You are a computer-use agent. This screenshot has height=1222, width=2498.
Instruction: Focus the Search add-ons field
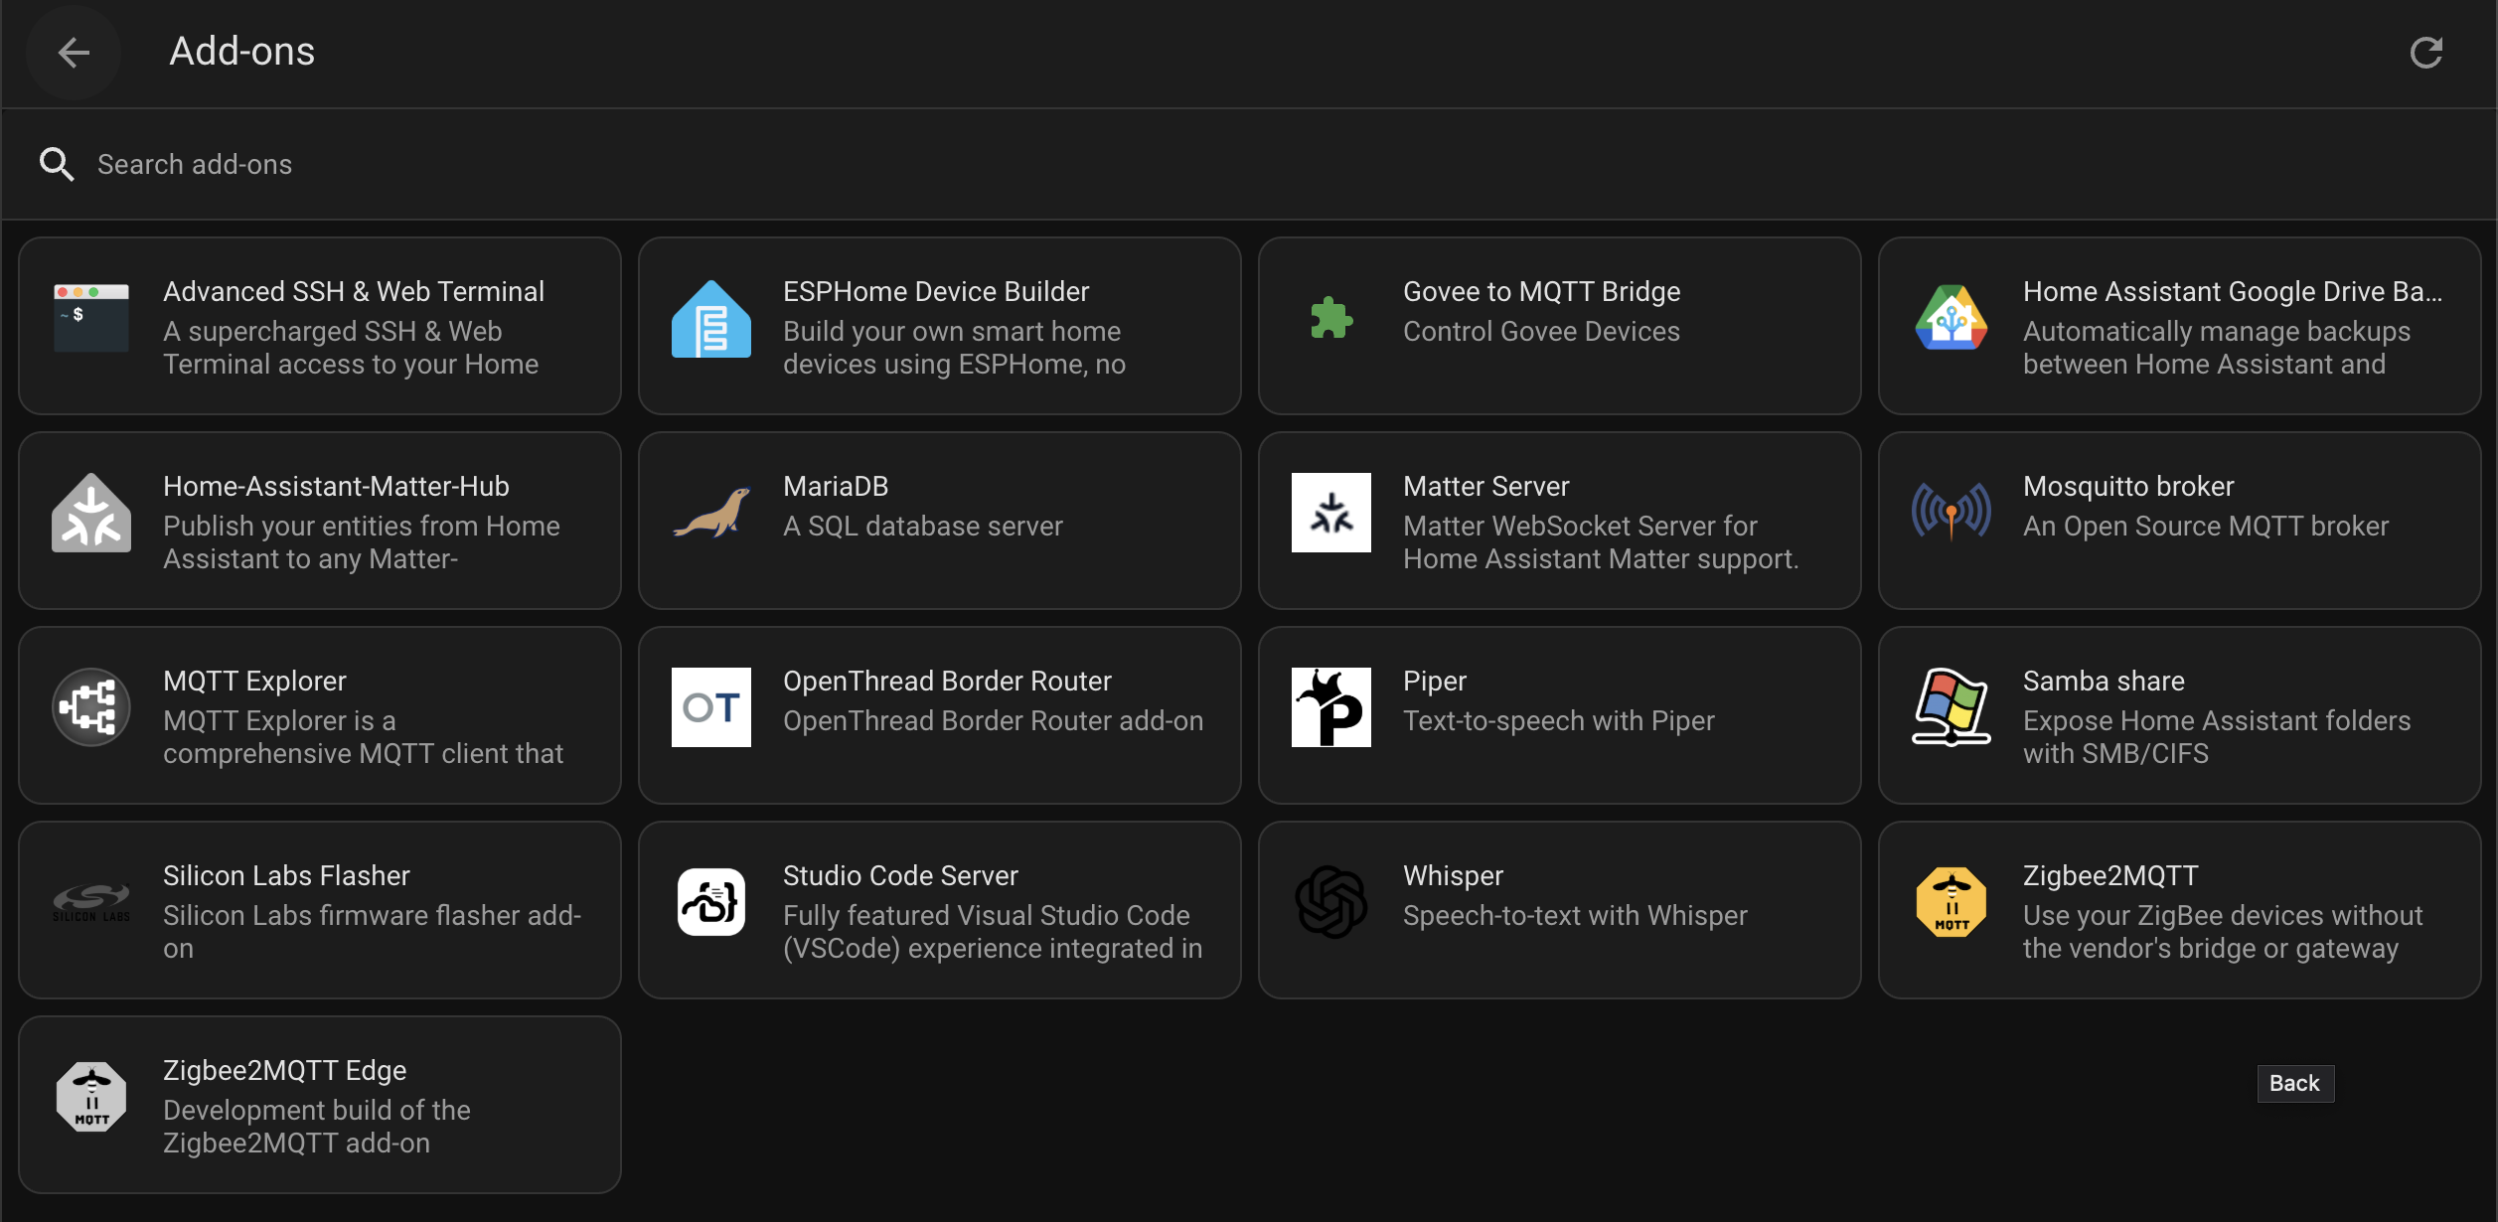(x=696, y=164)
